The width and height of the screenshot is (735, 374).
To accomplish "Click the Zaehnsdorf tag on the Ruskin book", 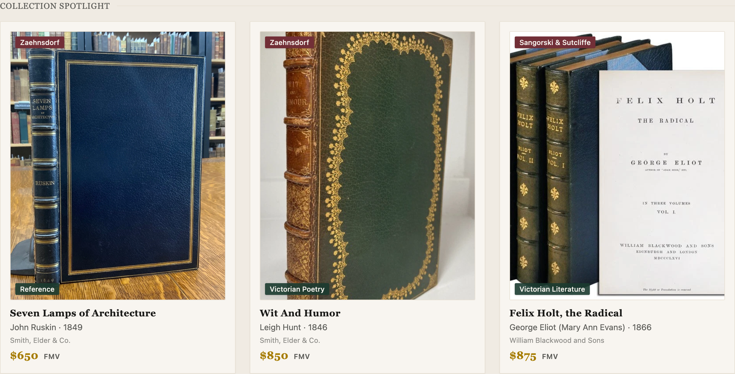I will [x=40, y=42].
